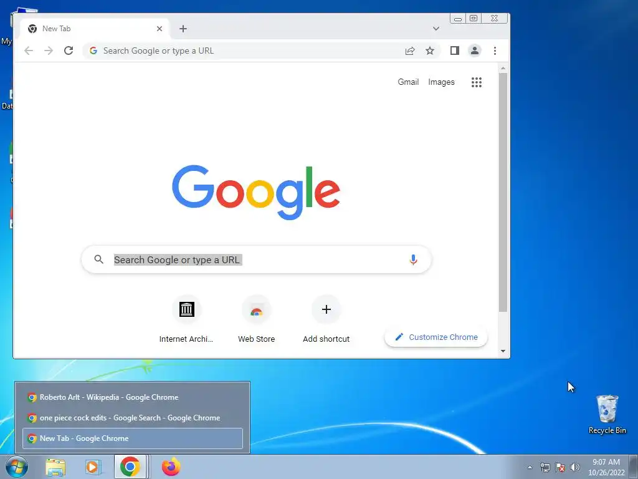Click the Customize Chrome button
The image size is (638, 479).
point(436,337)
